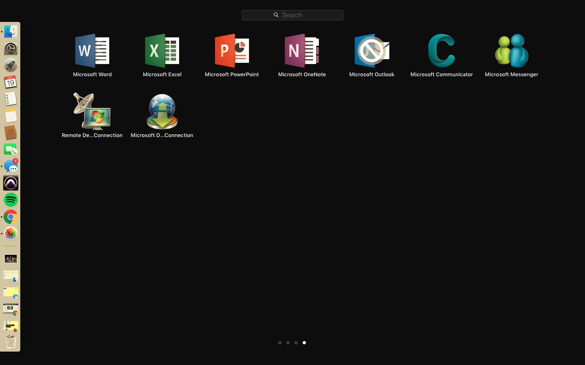Launch FaceTime from the Dock
585x365 pixels.
pos(11,150)
